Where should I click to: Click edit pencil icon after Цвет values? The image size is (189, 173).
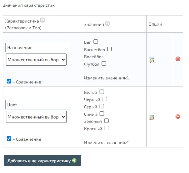click(128, 141)
